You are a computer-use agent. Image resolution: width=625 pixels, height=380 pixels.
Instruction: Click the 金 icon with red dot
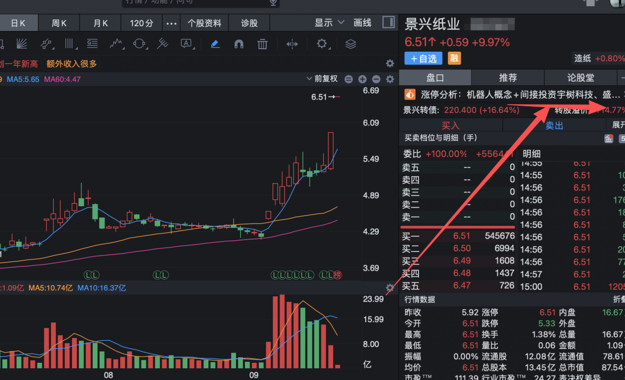tap(609, 138)
